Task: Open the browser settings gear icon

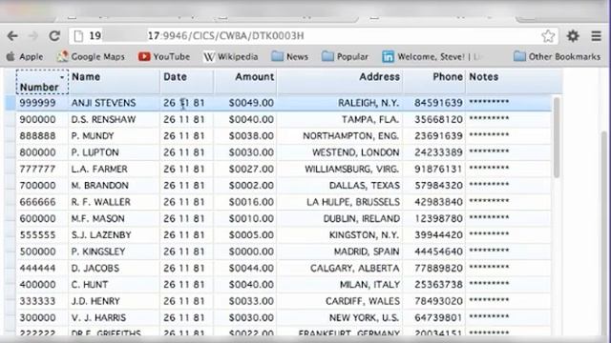Action: coord(573,36)
